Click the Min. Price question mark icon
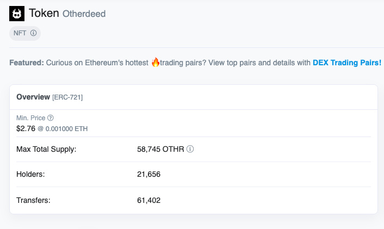384x229 pixels. pyautogui.click(x=51, y=118)
